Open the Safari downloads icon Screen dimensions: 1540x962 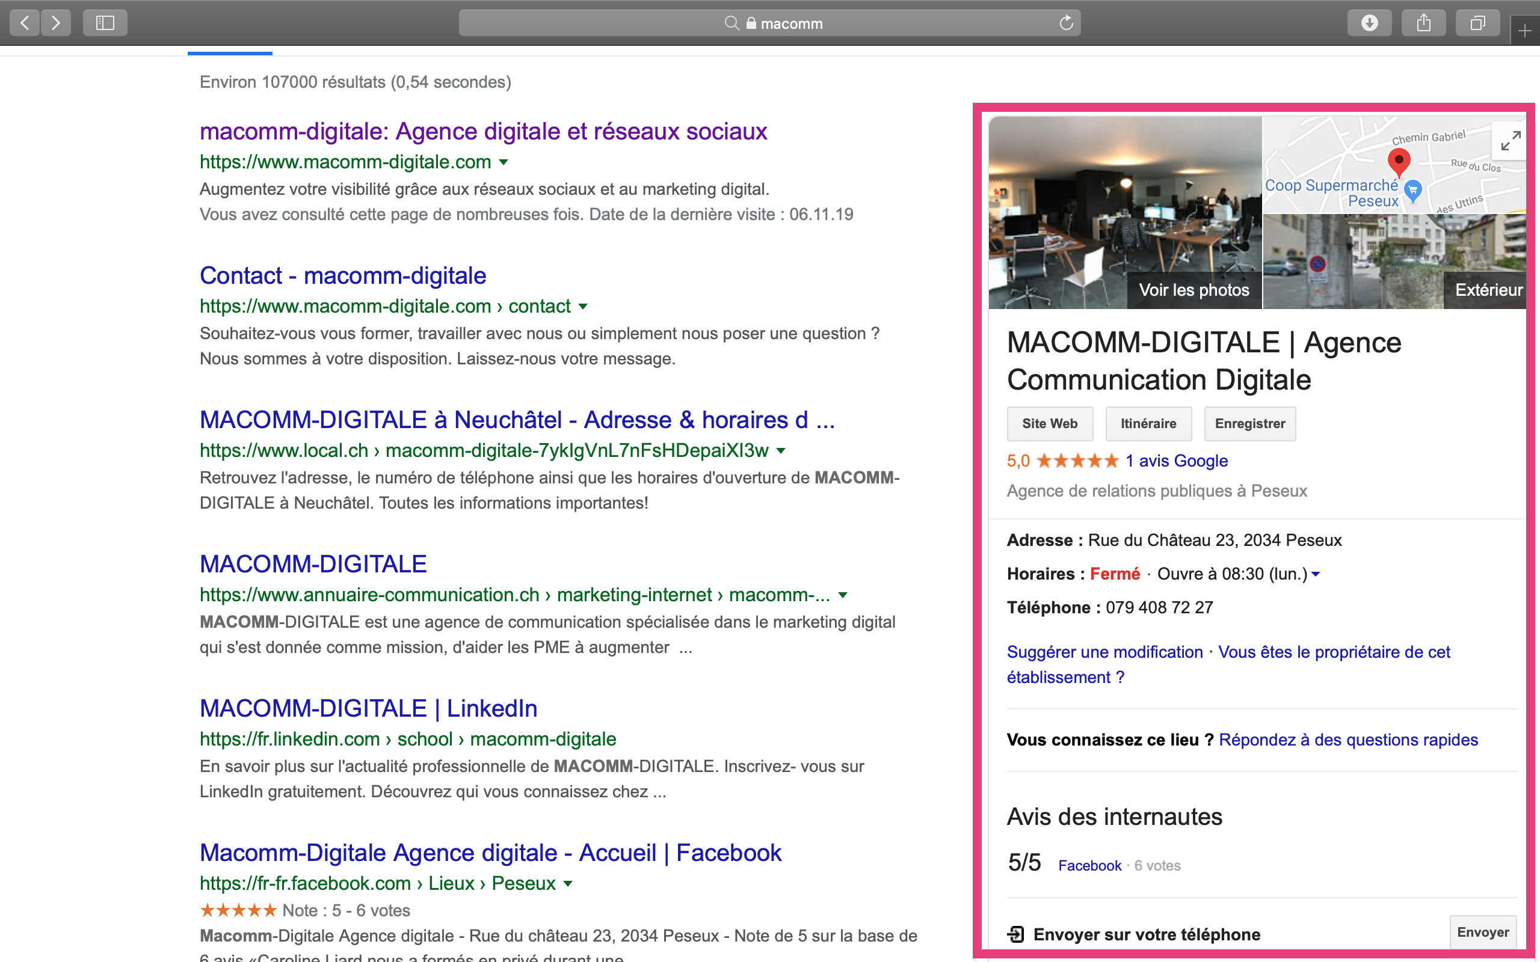1369,23
